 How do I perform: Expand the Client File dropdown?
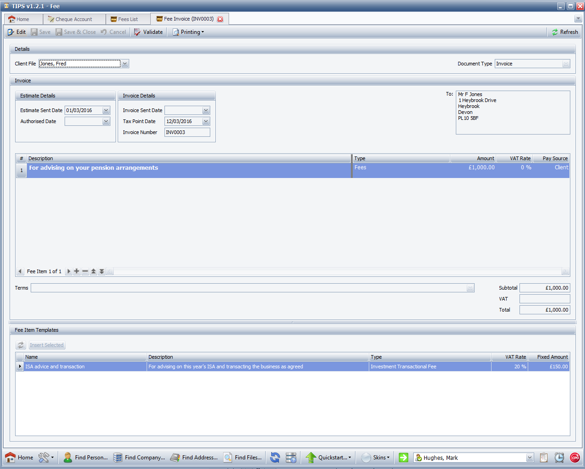pyautogui.click(x=125, y=64)
